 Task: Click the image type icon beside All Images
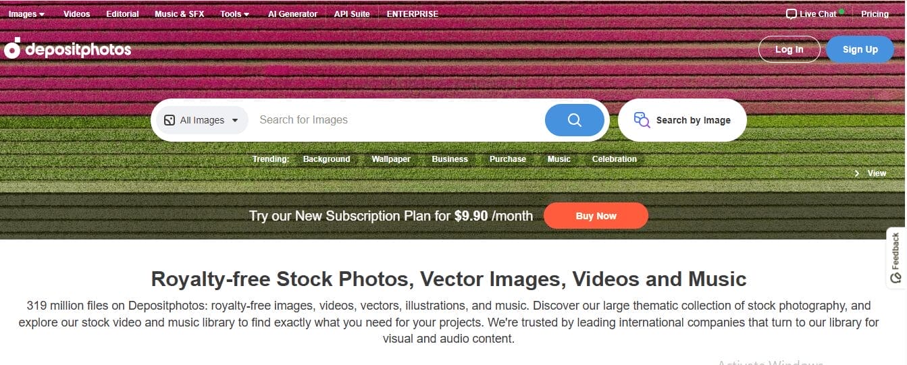(169, 120)
